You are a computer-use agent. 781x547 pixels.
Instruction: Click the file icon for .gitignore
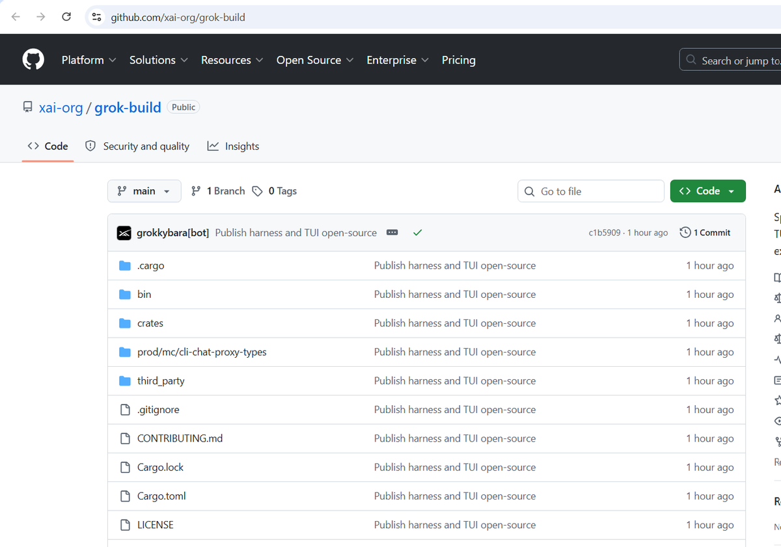pyautogui.click(x=125, y=410)
